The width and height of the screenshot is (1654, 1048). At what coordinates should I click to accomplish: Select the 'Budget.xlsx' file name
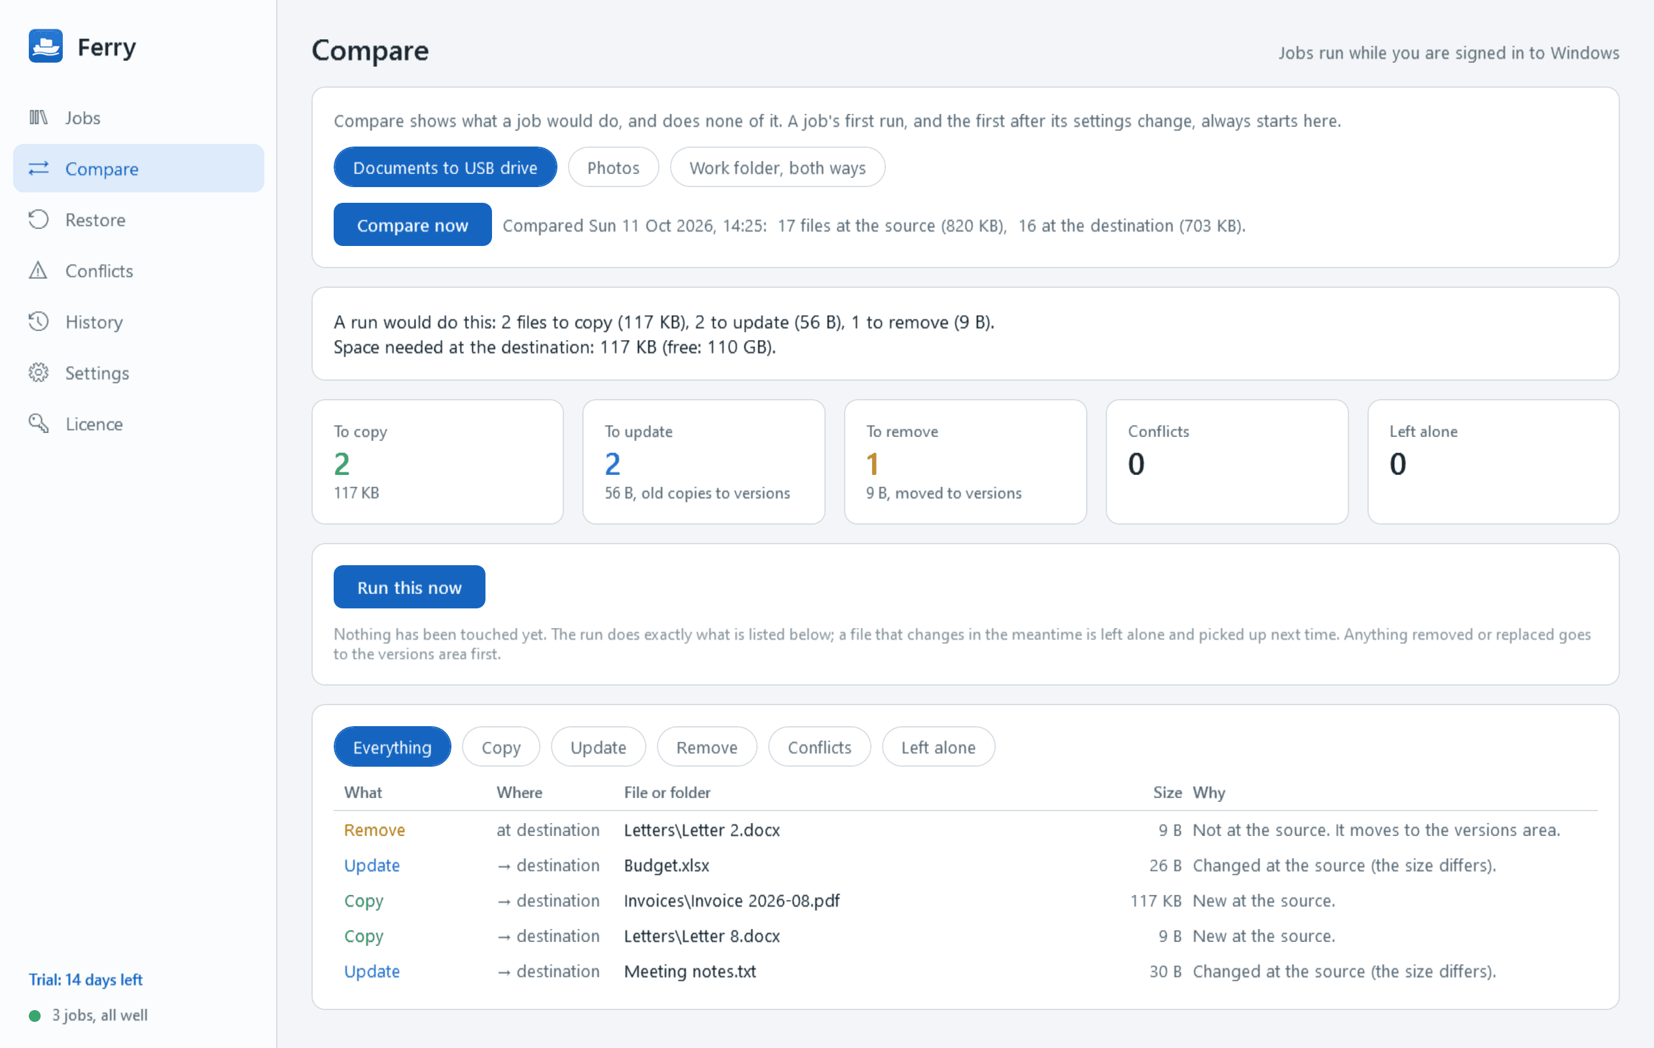click(666, 865)
